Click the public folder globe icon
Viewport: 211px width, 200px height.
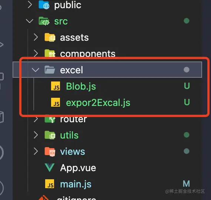[x=44, y=5]
